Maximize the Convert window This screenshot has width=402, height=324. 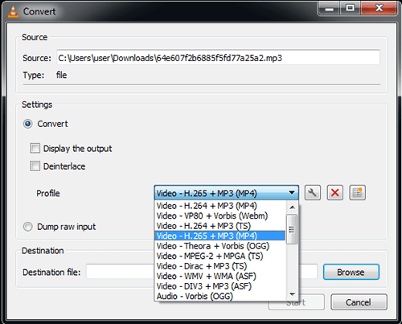[x=351, y=9]
